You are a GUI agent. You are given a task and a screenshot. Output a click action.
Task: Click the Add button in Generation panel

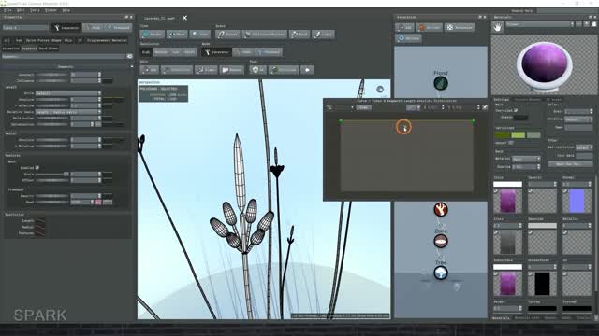pos(404,27)
